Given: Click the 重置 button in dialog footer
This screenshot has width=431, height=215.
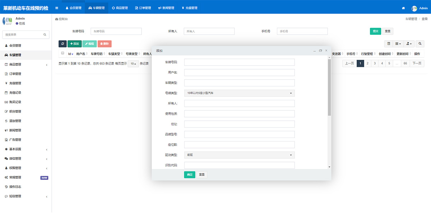Looking at the screenshot, I should [x=202, y=175].
